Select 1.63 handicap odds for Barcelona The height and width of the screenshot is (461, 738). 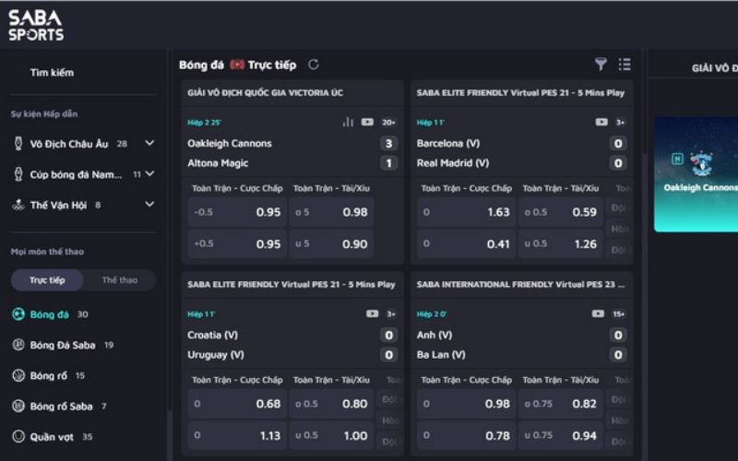click(x=464, y=212)
